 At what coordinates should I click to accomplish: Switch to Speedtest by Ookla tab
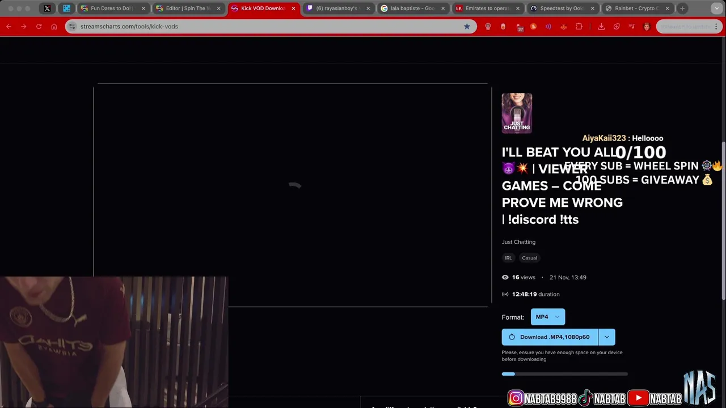(x=563, y=8)
